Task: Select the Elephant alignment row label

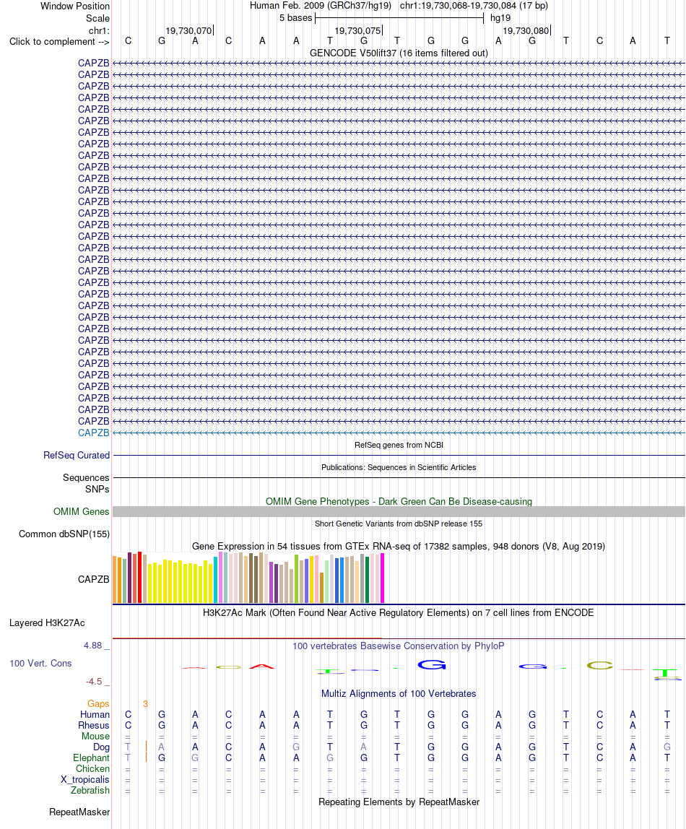Action: click(92, 758)
